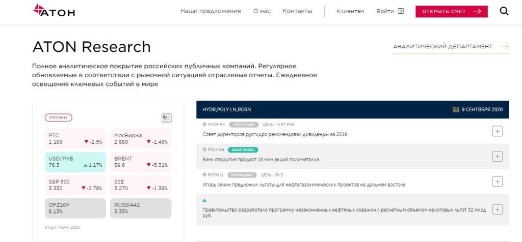Click the green up triangle on last news item

(x=204, y=200)
